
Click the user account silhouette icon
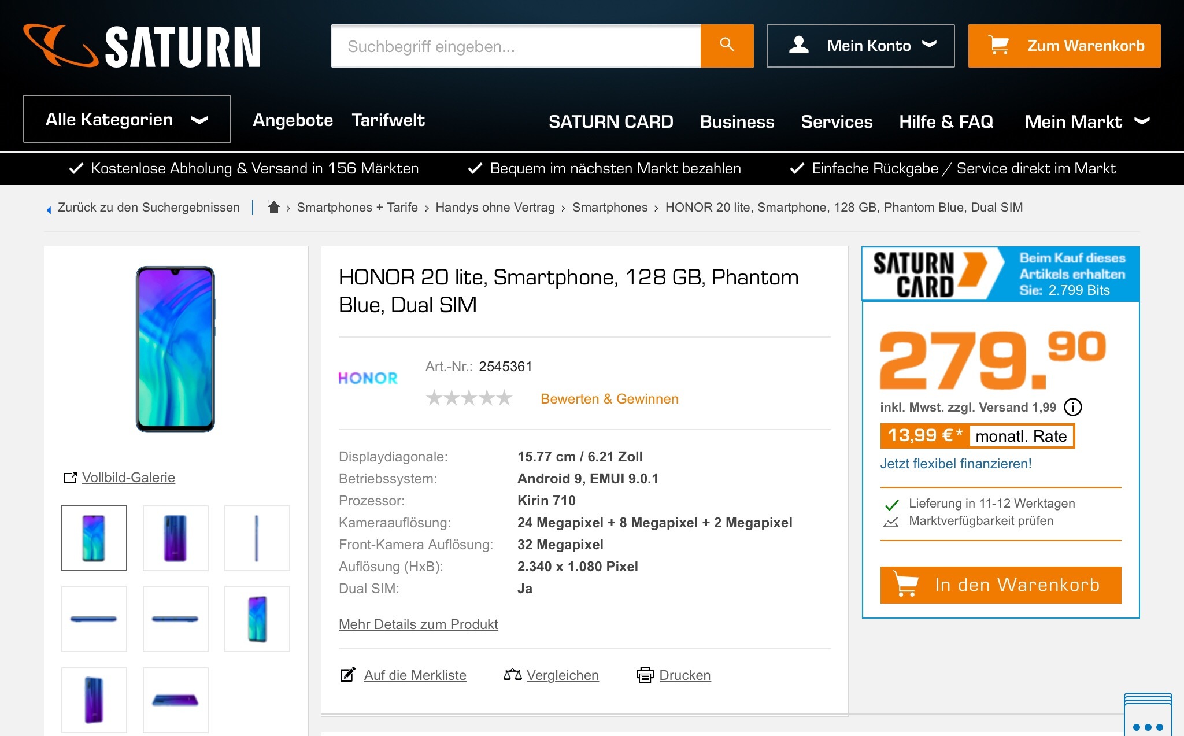(799, 45)
